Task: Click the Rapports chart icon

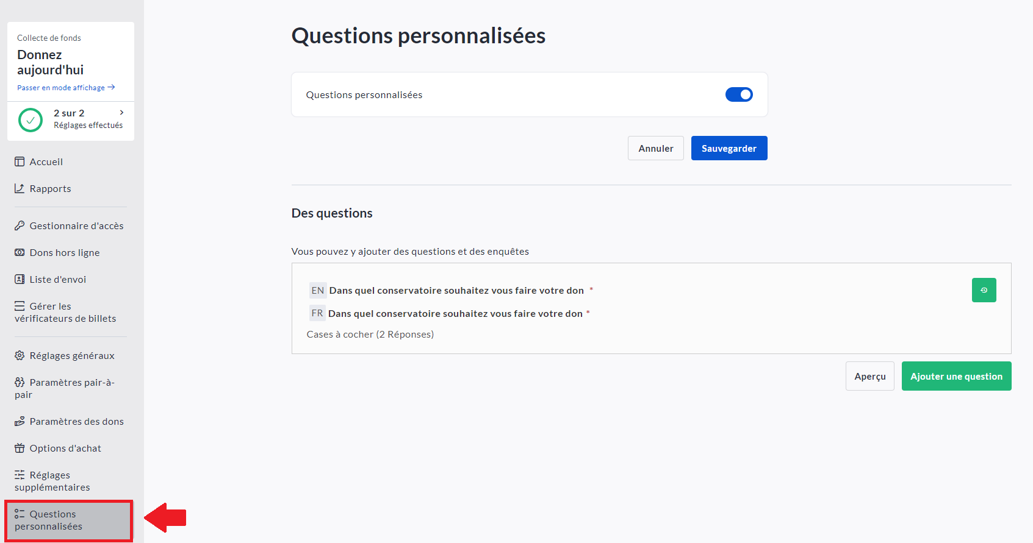Action: 20,188
